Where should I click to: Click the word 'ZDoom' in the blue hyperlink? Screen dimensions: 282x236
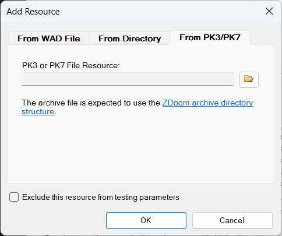pos(176,103)
